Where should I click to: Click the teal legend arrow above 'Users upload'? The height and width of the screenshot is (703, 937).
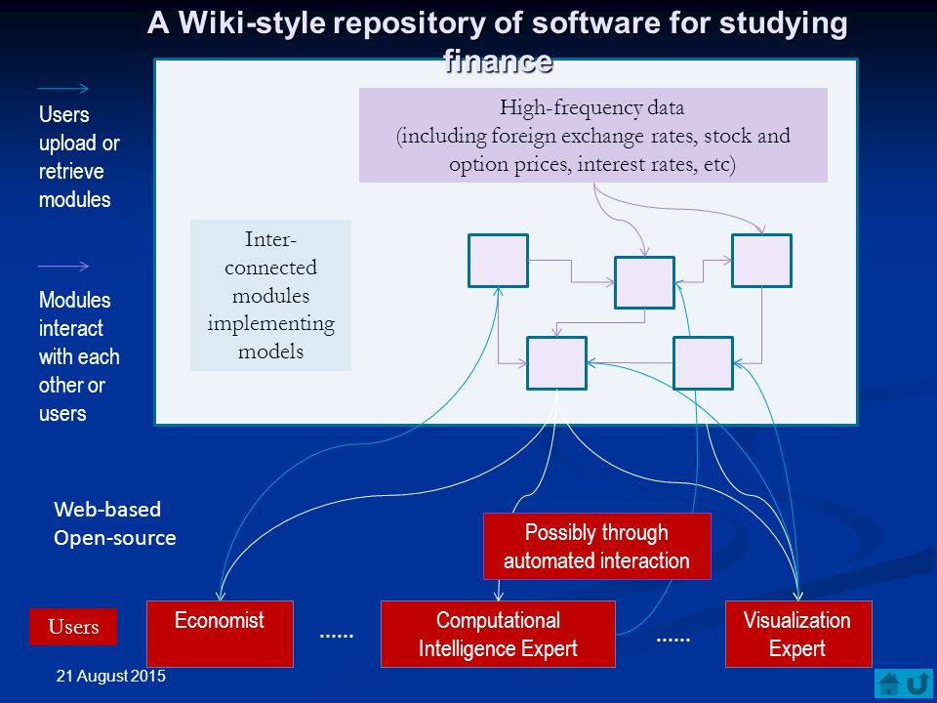click(62, 89)
